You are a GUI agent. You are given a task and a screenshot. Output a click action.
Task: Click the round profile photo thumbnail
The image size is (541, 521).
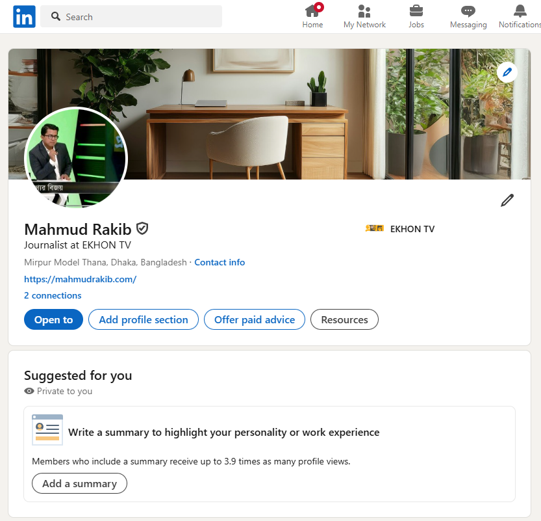tap(76, 157)
